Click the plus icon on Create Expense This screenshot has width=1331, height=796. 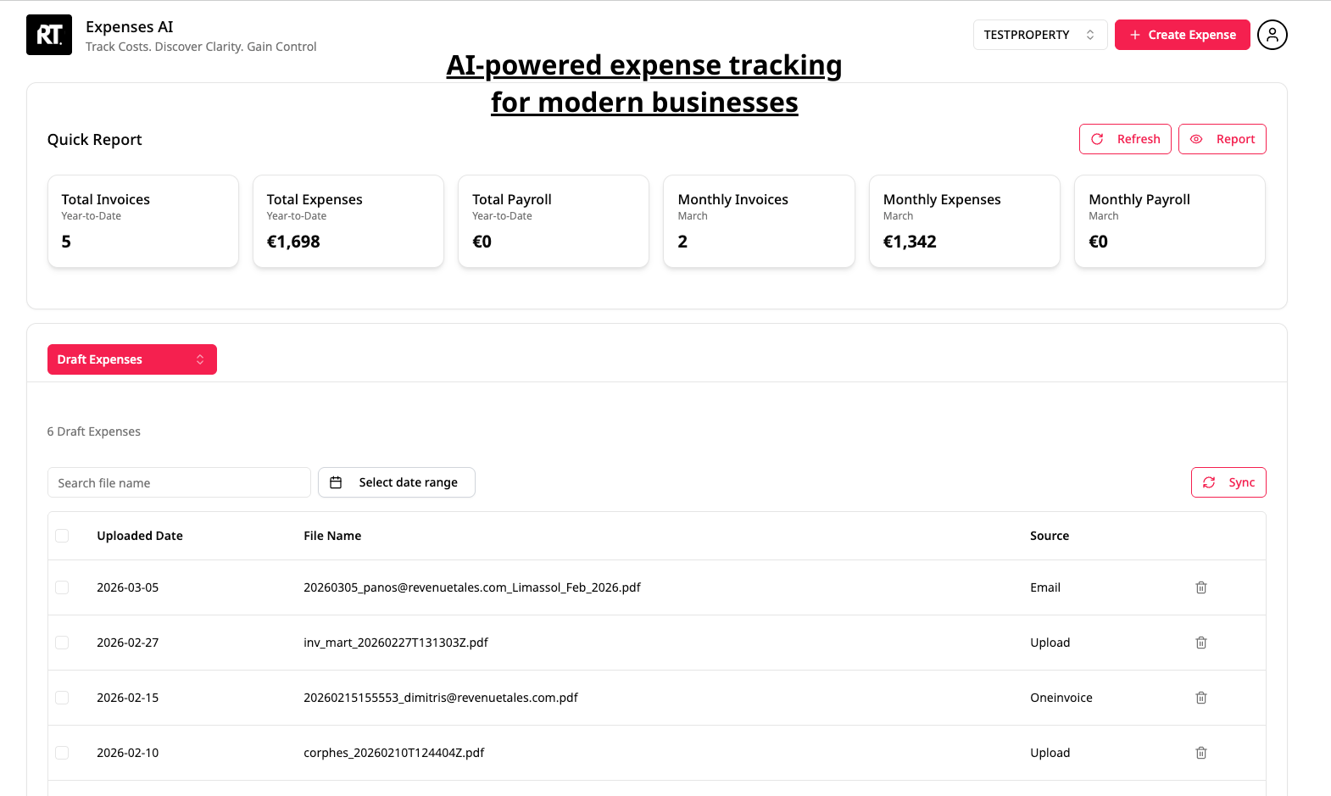point(1133,35)
